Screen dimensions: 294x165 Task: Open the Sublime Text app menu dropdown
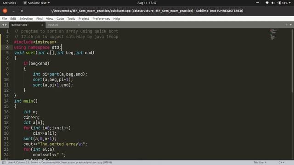click(37, 3)
